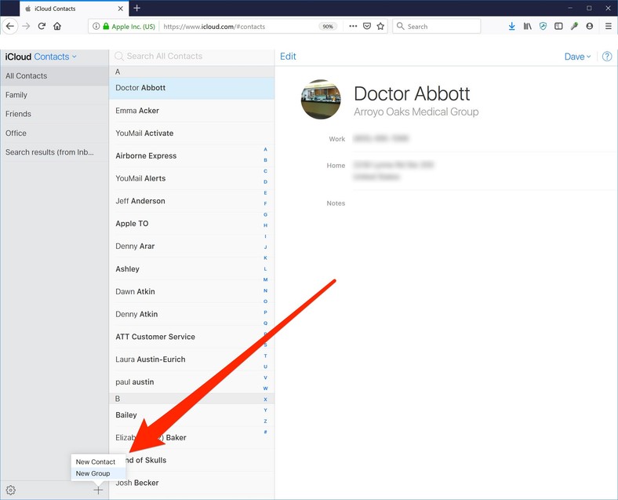Select contact Airborne Express

pyautogui.click(x=191, y=155)
